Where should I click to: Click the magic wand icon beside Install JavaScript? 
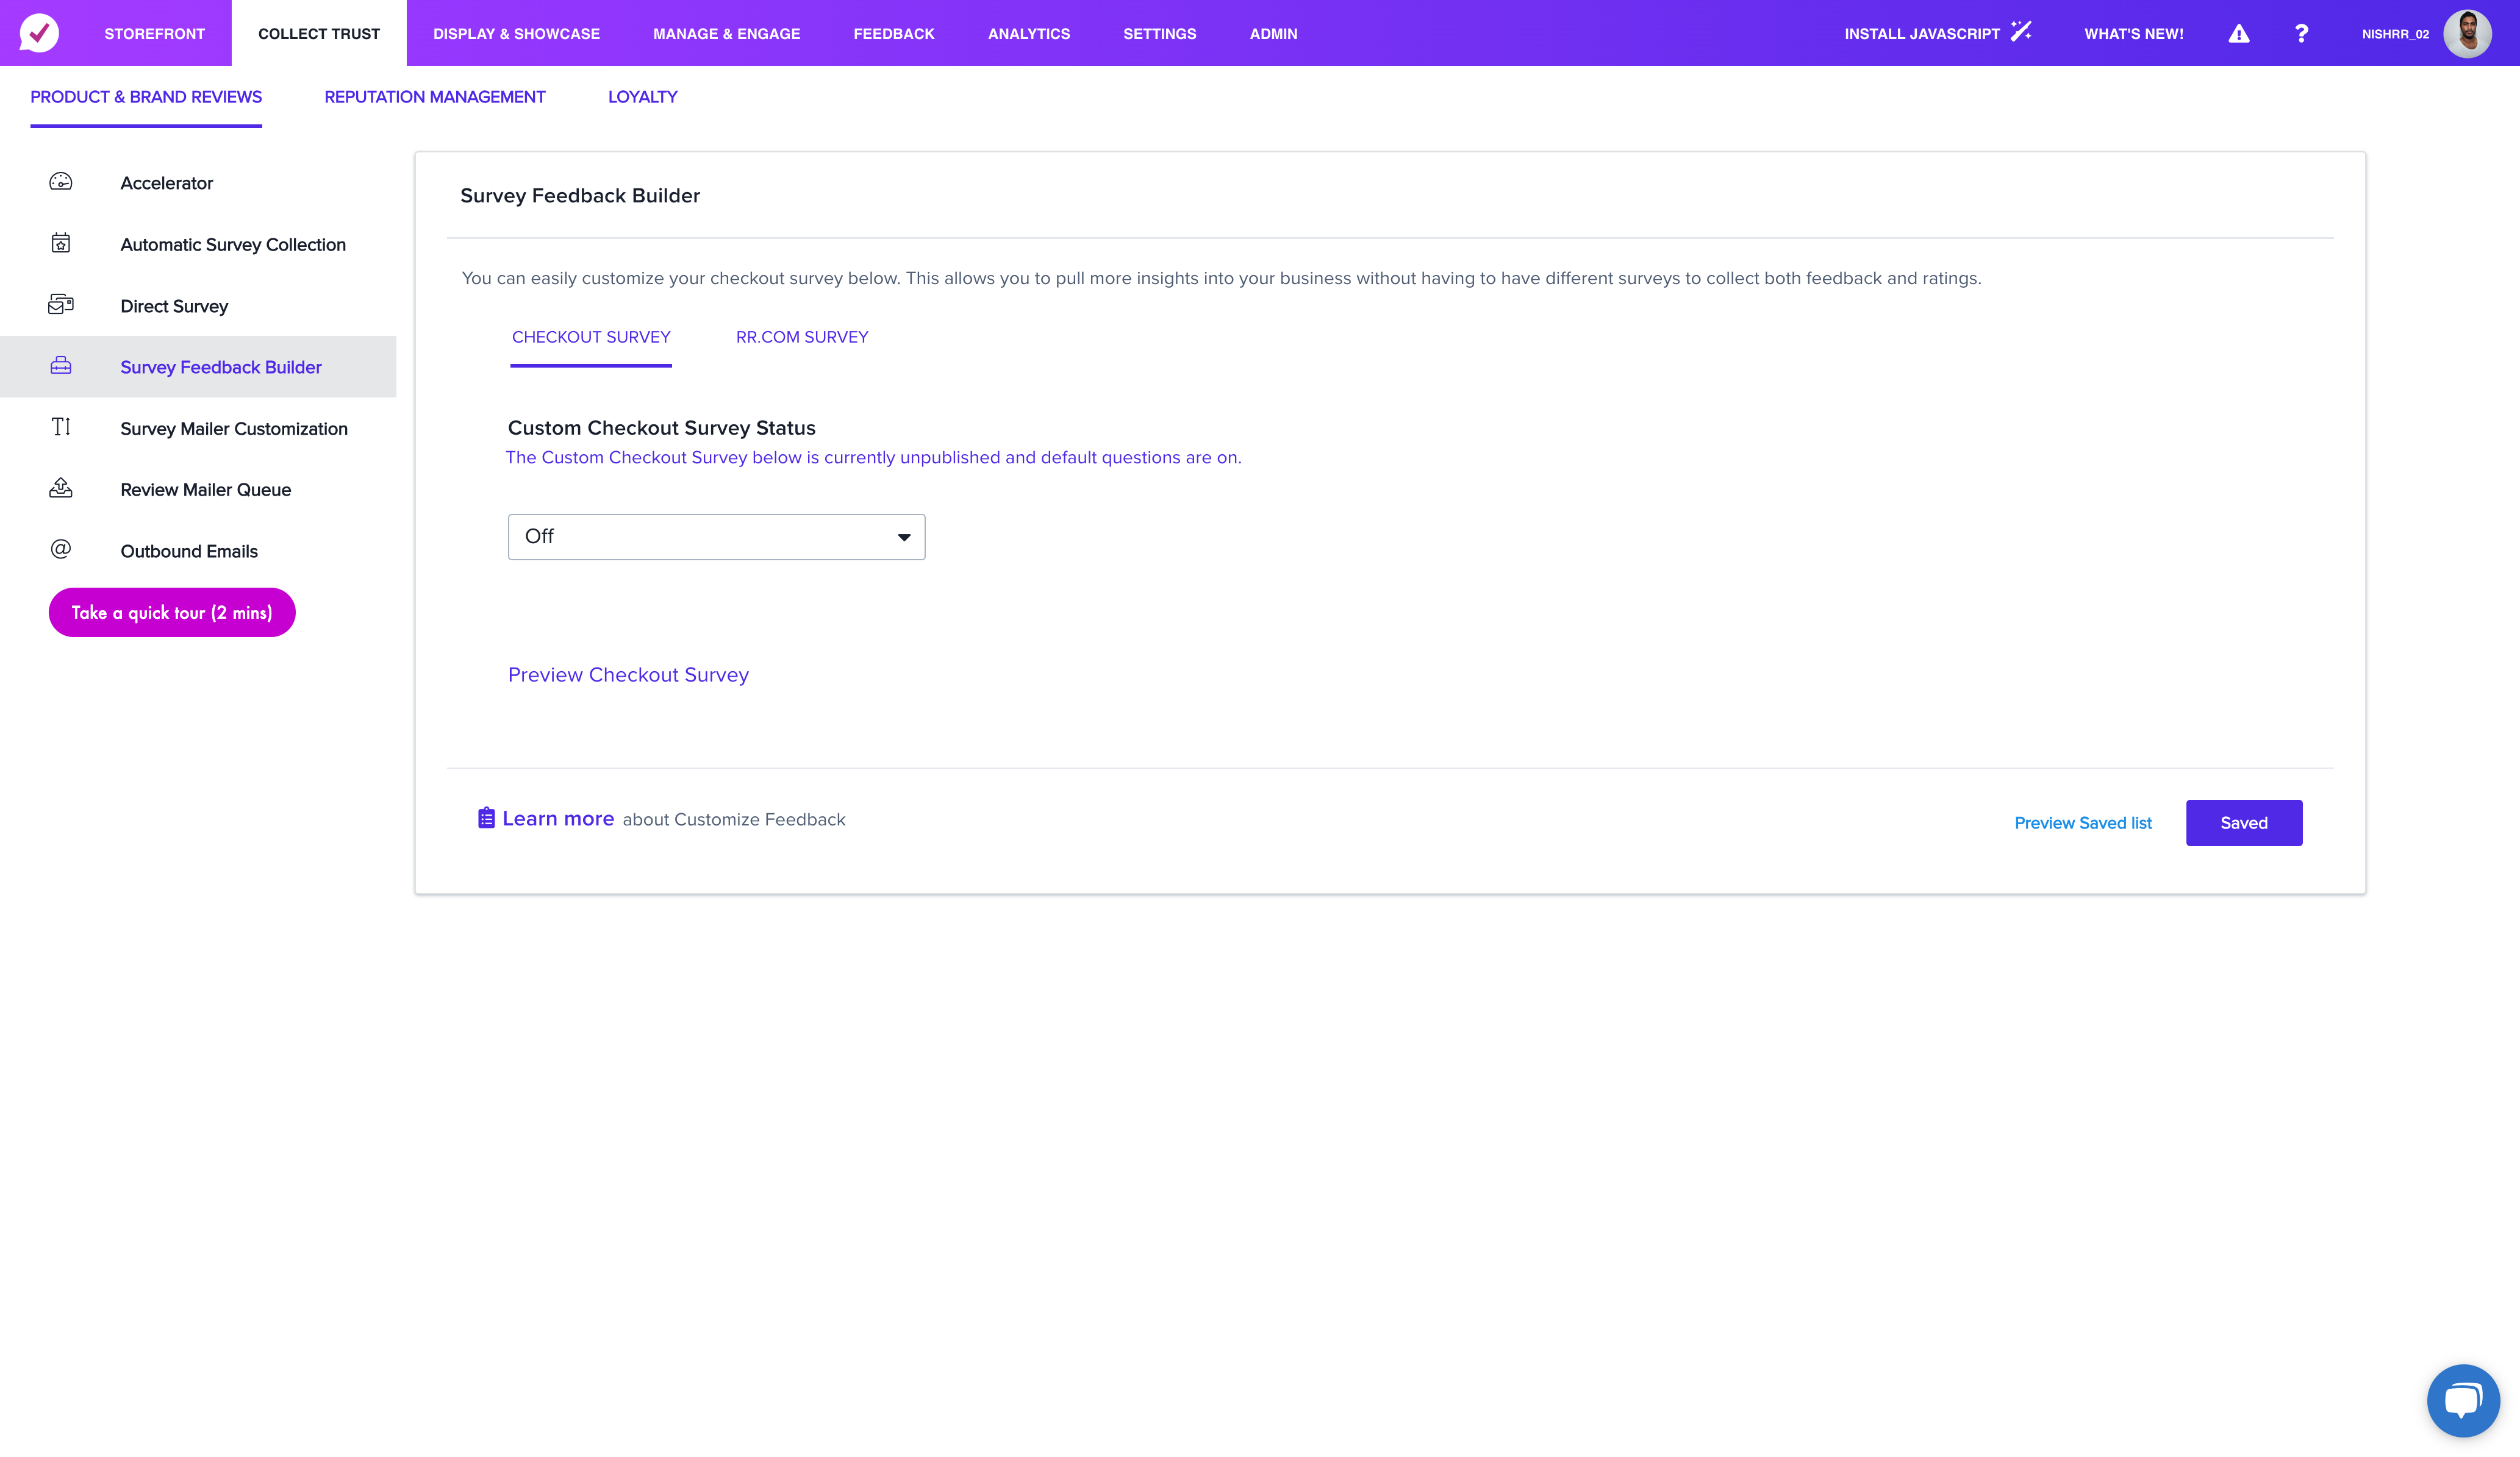[x=2021, y=31]
